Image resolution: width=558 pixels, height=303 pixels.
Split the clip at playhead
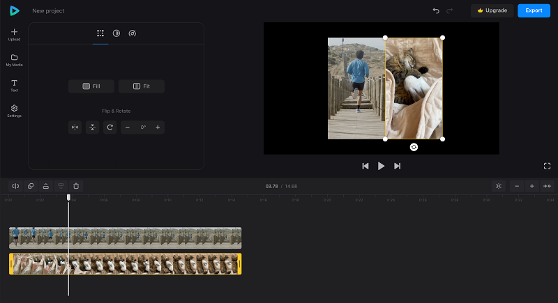(15, 186)
